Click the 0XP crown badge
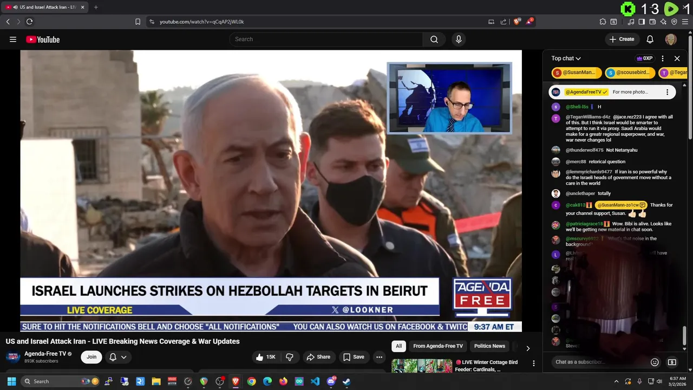This screenshot has width=693, height=390. click(x=645, y=58)
